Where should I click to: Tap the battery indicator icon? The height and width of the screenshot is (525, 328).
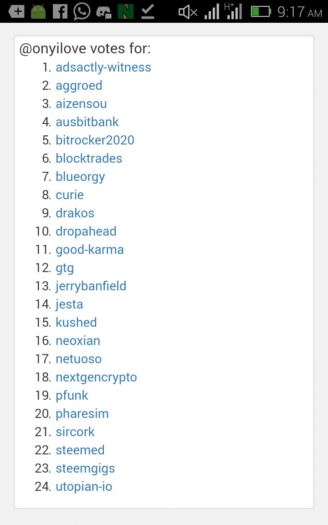261,11
